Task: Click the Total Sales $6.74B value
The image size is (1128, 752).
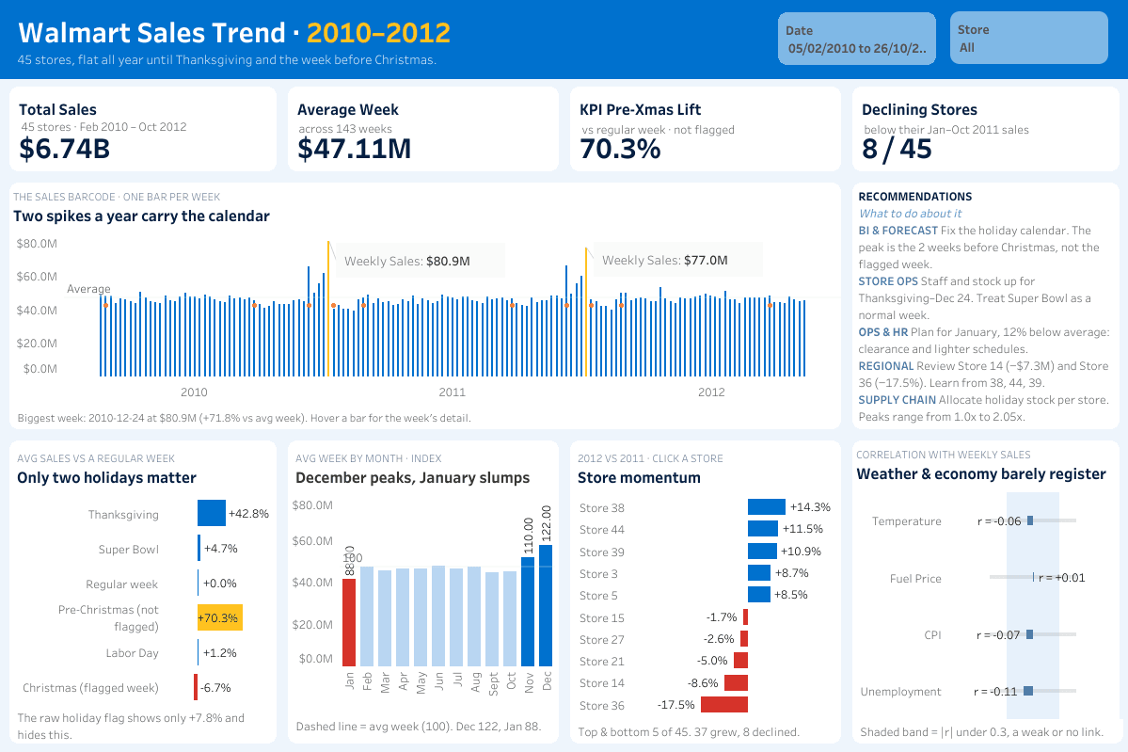Action: coord(64,149)
